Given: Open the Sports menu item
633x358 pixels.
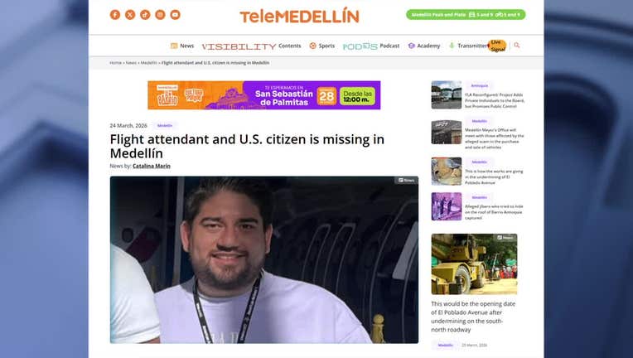Looking at the screenshot, I should coord(321,46).
